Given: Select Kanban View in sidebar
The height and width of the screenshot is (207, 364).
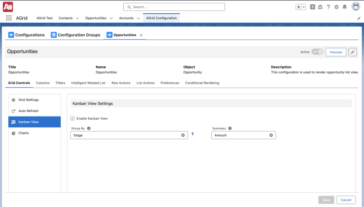Looking at the screenshot, I should 35,122.
